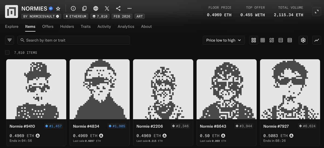324x148 pixels.
Task: Click the Normies collection logo
Action: pos(12,12)
